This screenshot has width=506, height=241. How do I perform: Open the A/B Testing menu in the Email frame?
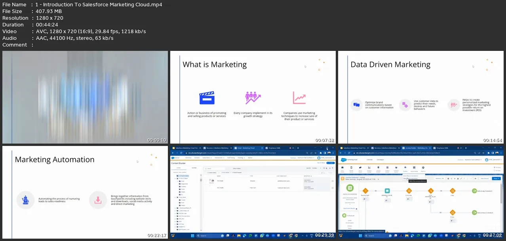tap(231, 158)
